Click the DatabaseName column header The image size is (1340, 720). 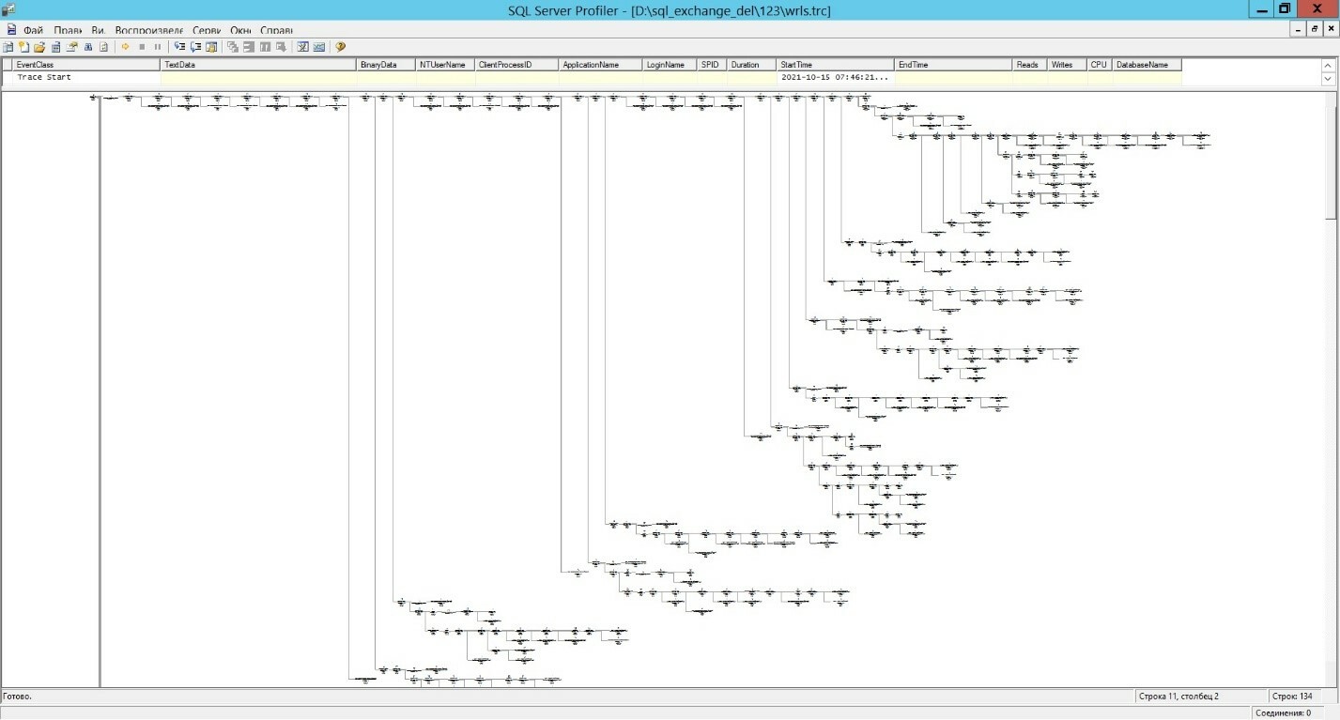click(1147, 65)
